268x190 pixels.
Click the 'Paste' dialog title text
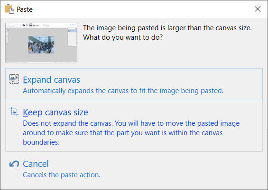pyautogui.click(x=25, y=9)
